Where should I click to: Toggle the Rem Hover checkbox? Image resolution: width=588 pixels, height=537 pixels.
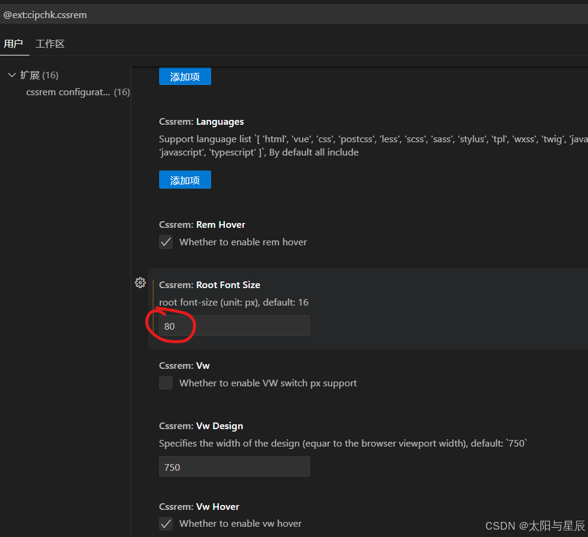tap(166, 242)
